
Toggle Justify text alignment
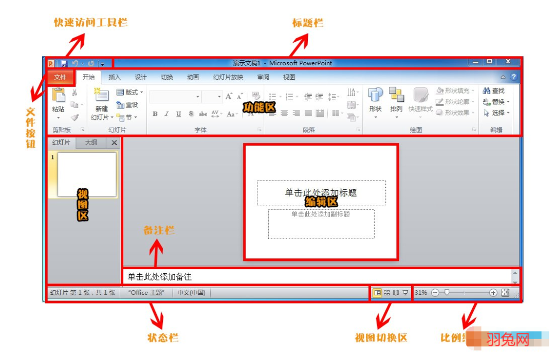tap(308, 113)
